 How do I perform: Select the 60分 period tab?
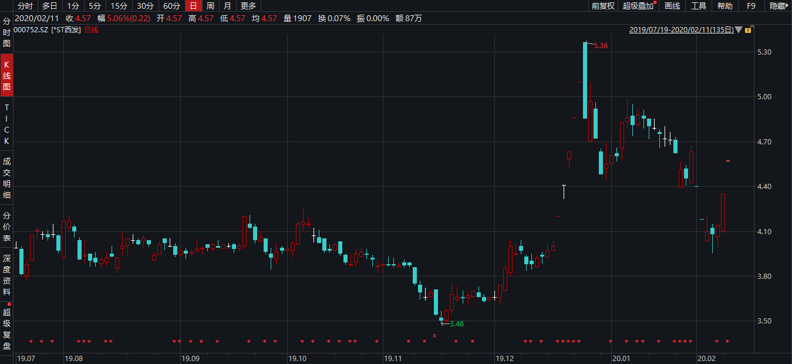point(171,6)
